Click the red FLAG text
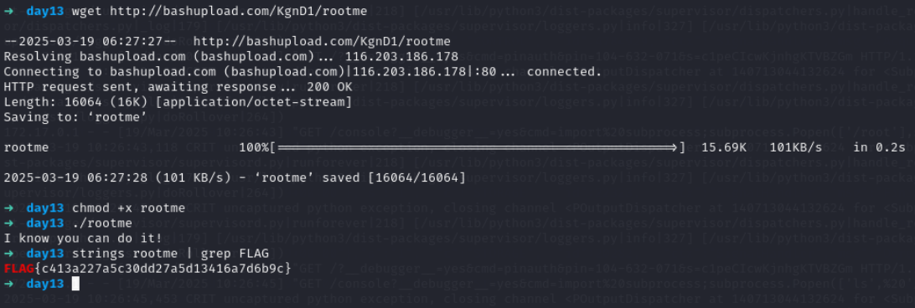This screenshot has width=915, height=308. pyautogui.click(x=18, y=269)
